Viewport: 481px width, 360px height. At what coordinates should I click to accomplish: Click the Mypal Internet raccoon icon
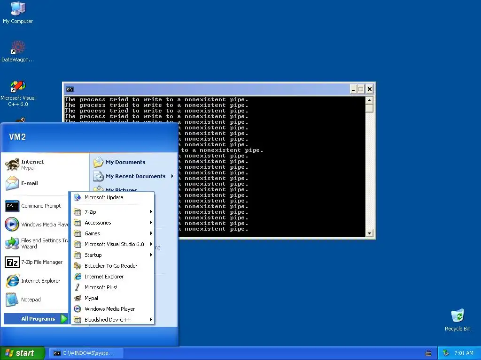(x=12, y=165)
